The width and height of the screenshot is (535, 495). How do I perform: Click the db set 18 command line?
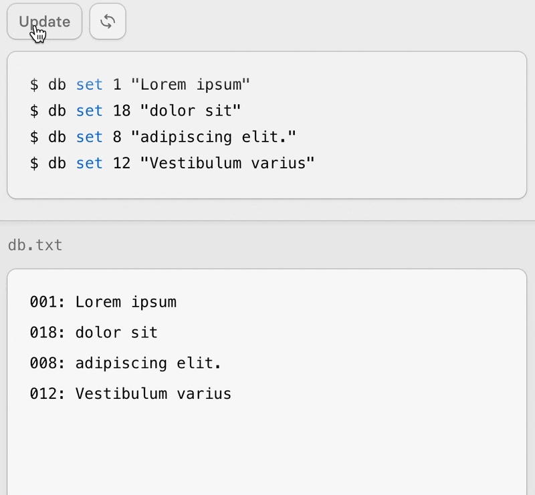pos(135,111)
